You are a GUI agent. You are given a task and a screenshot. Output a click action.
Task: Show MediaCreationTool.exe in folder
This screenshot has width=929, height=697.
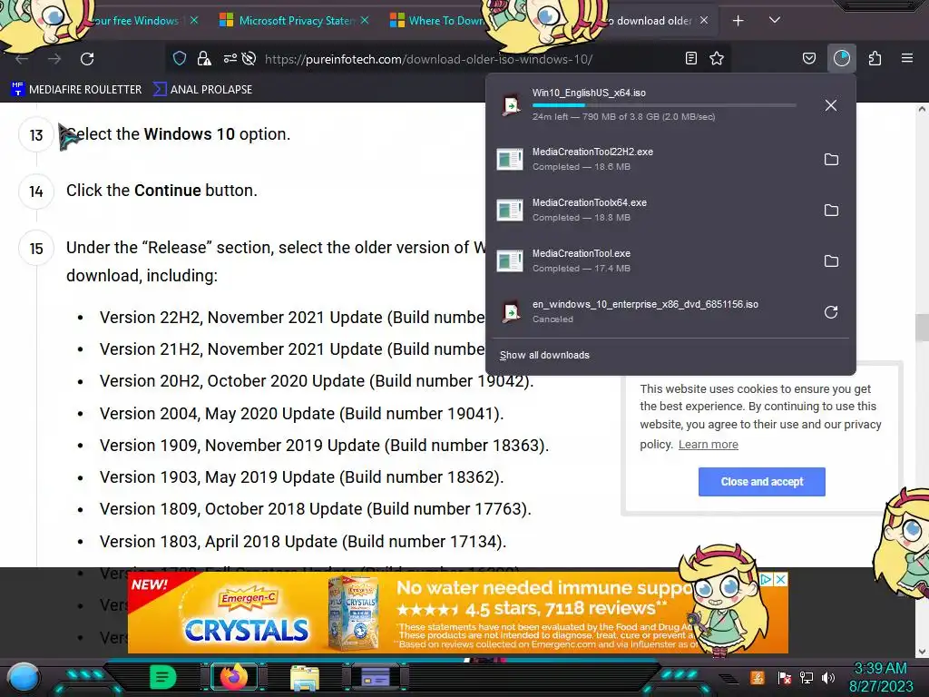tap(831, 260)
